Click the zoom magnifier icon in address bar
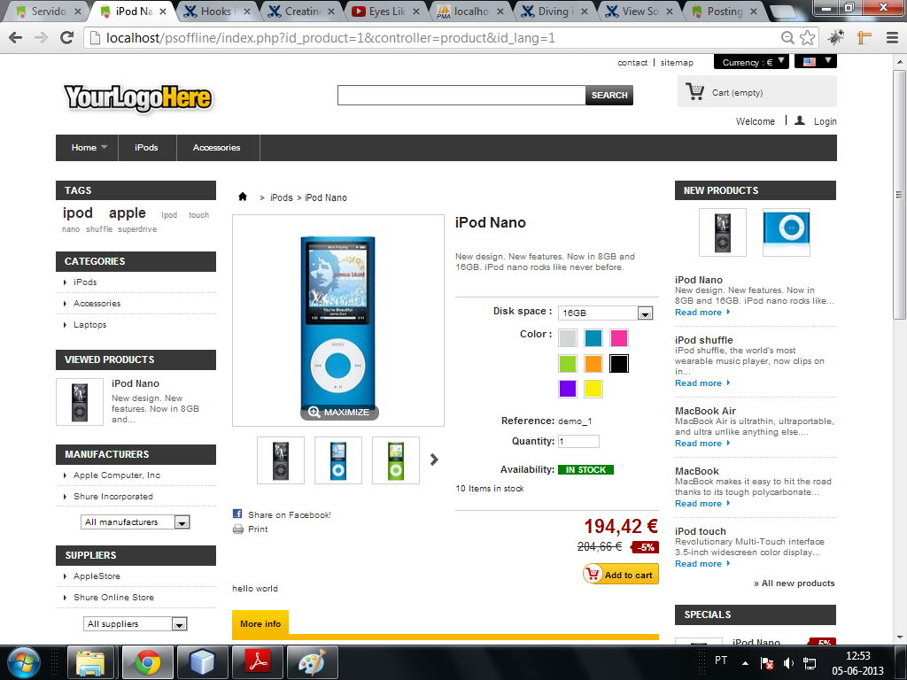The width and height of the screenshot is (907, 680). (x=787, y=38)
